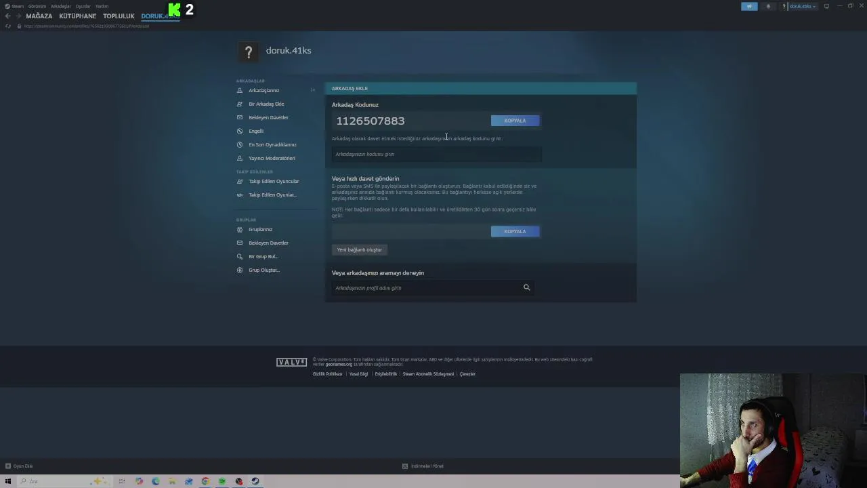Viewport: 867px width, 488px height.
Task: Select Bir Arkadaş Ekle in the sidebar
Action: point(266,104)
